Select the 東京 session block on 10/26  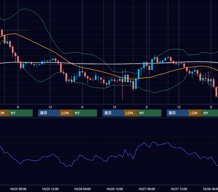click(x=113, y=113)
